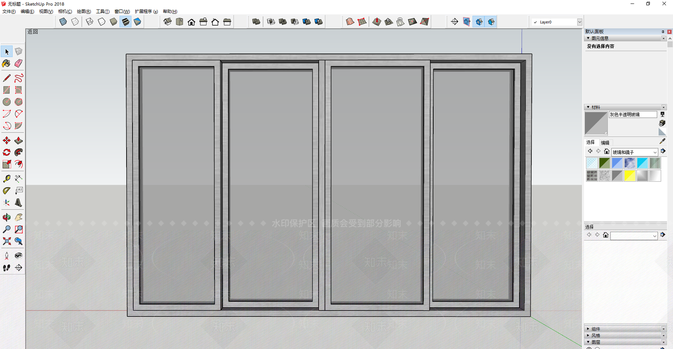Viewport: 673px width, 349px height.
Task: Activate the Orbit tool
Action: pos(7,217)
